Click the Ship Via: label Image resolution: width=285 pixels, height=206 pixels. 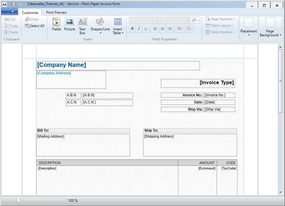pyautogui.click(x=182, y=109)
